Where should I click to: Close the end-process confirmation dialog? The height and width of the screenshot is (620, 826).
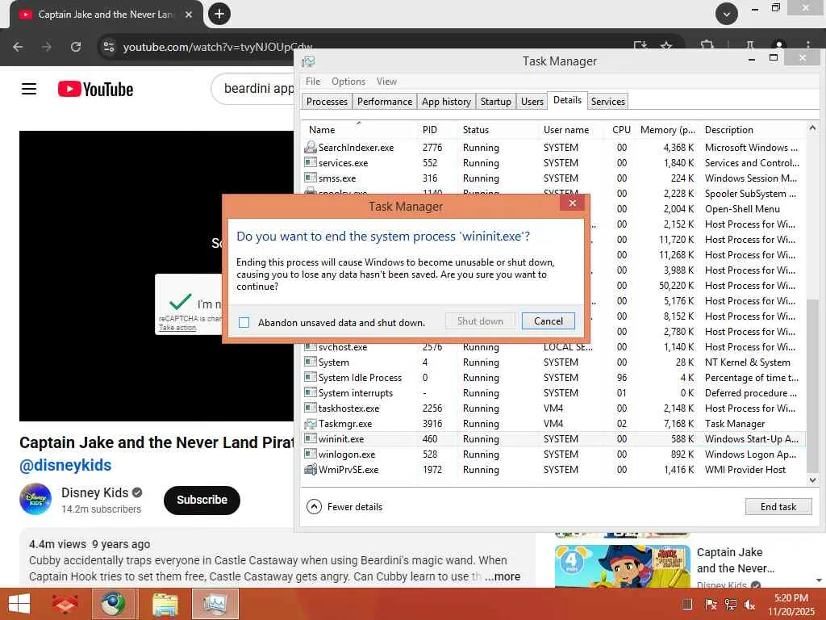(572, 203)
